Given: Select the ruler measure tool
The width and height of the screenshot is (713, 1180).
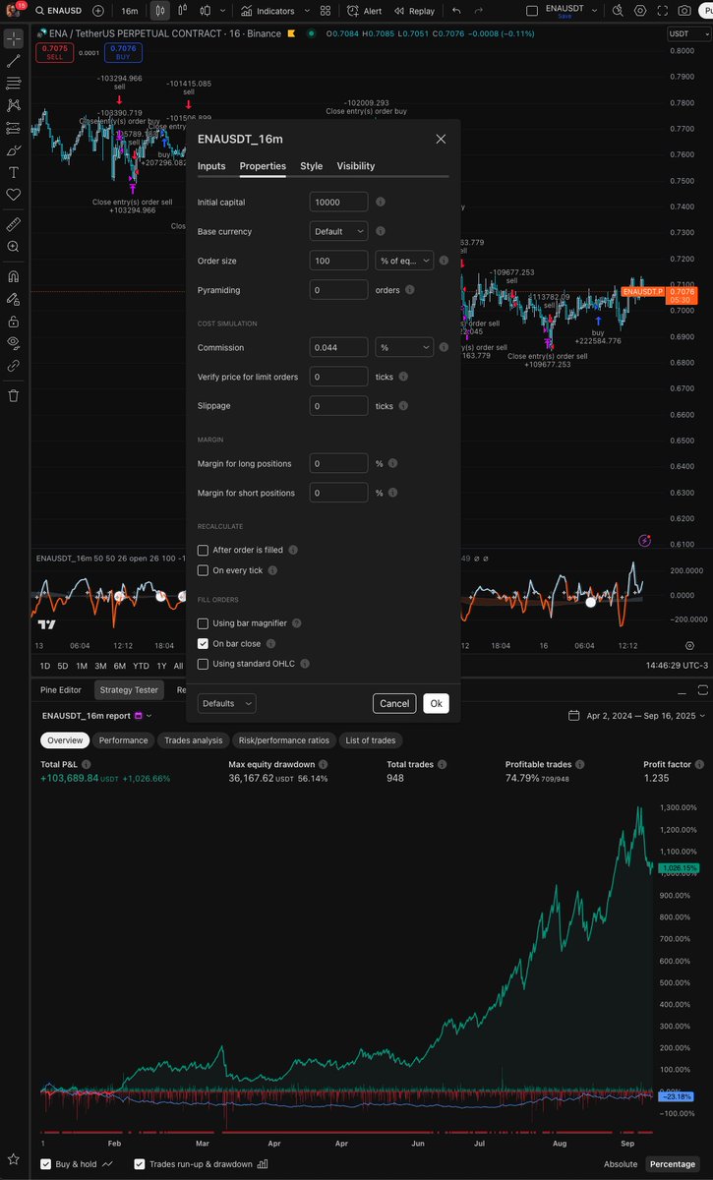Looking at the screenshot, I should [x=14, y=224].
